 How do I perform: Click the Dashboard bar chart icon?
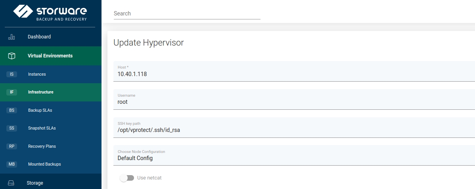coord(11,37)
